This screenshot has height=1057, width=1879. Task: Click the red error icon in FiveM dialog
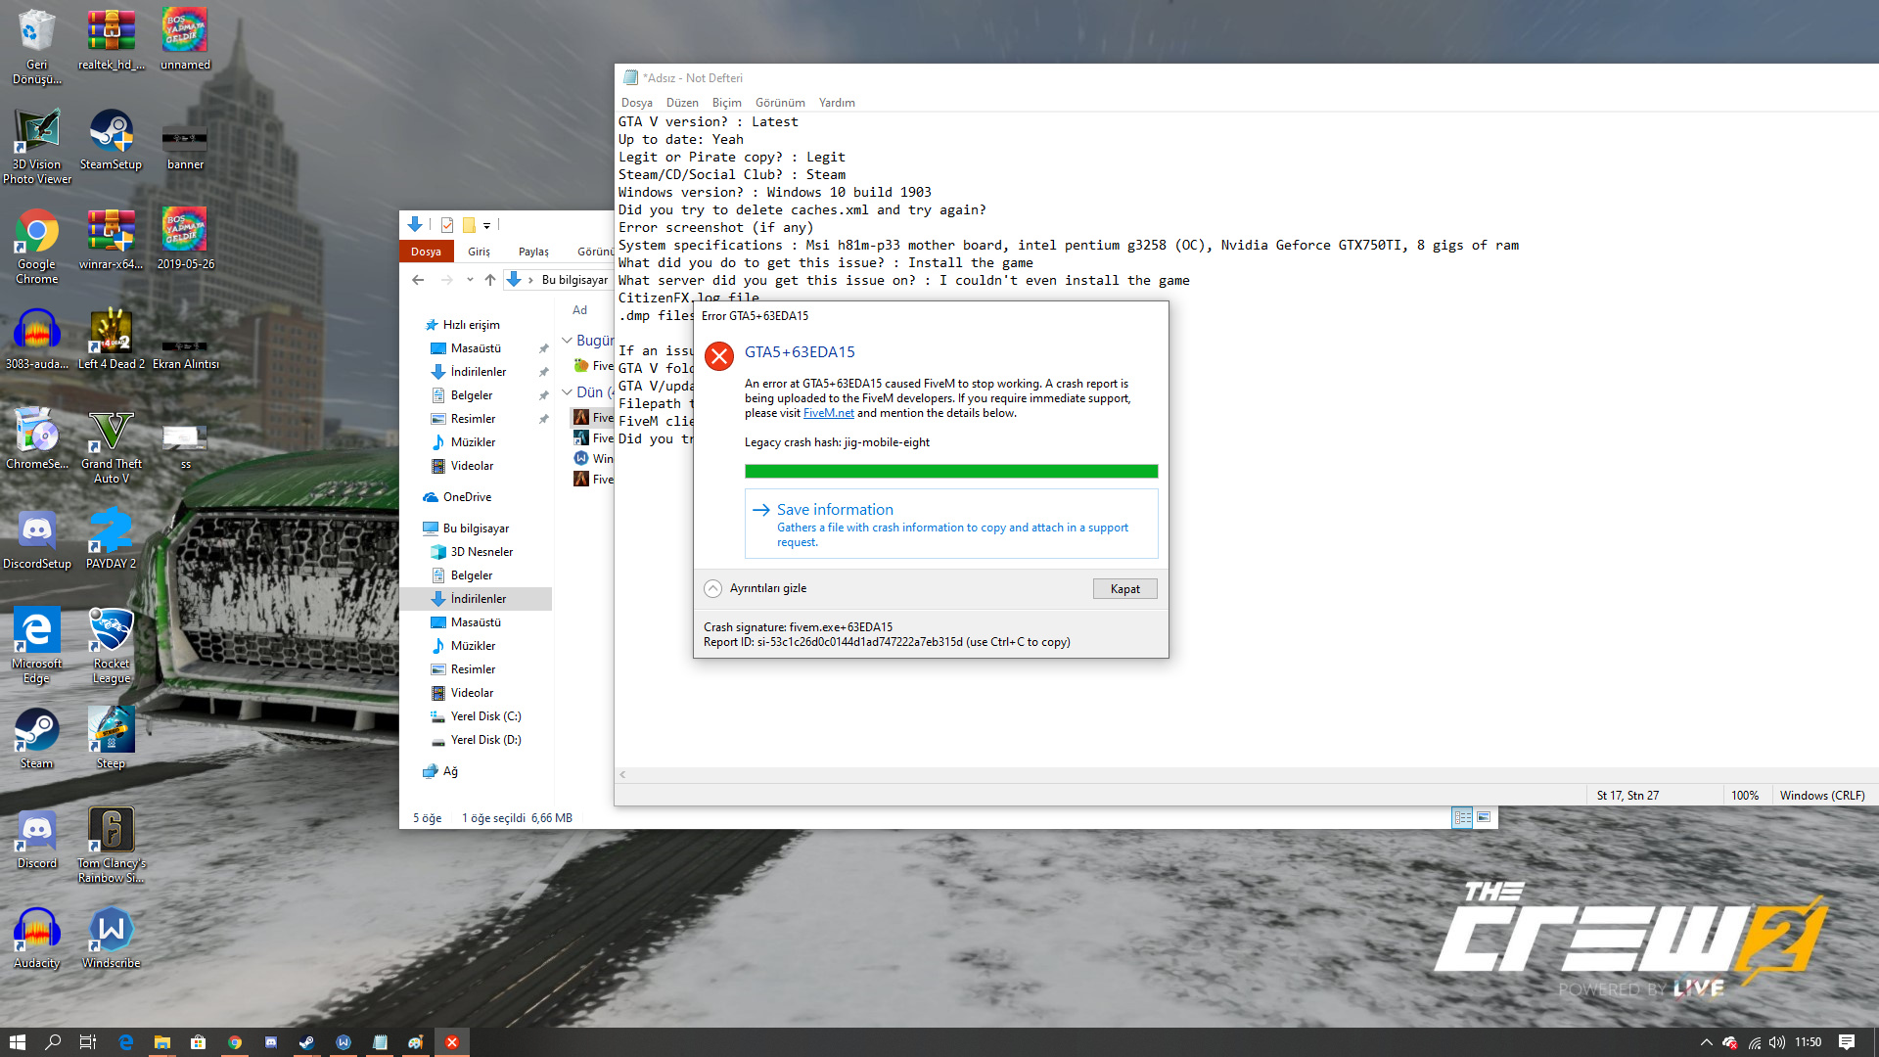(719, 356)
